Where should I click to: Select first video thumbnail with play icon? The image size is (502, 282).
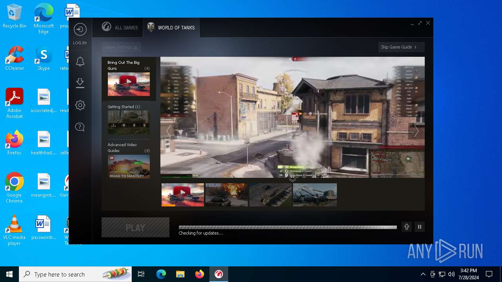click(x=183, y=195)
